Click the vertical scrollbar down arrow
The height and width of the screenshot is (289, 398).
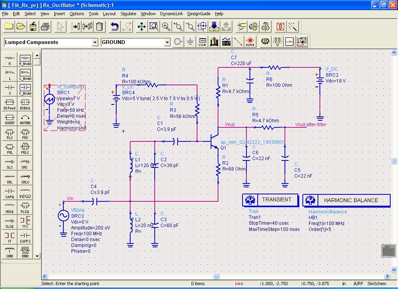coord(394,270)
